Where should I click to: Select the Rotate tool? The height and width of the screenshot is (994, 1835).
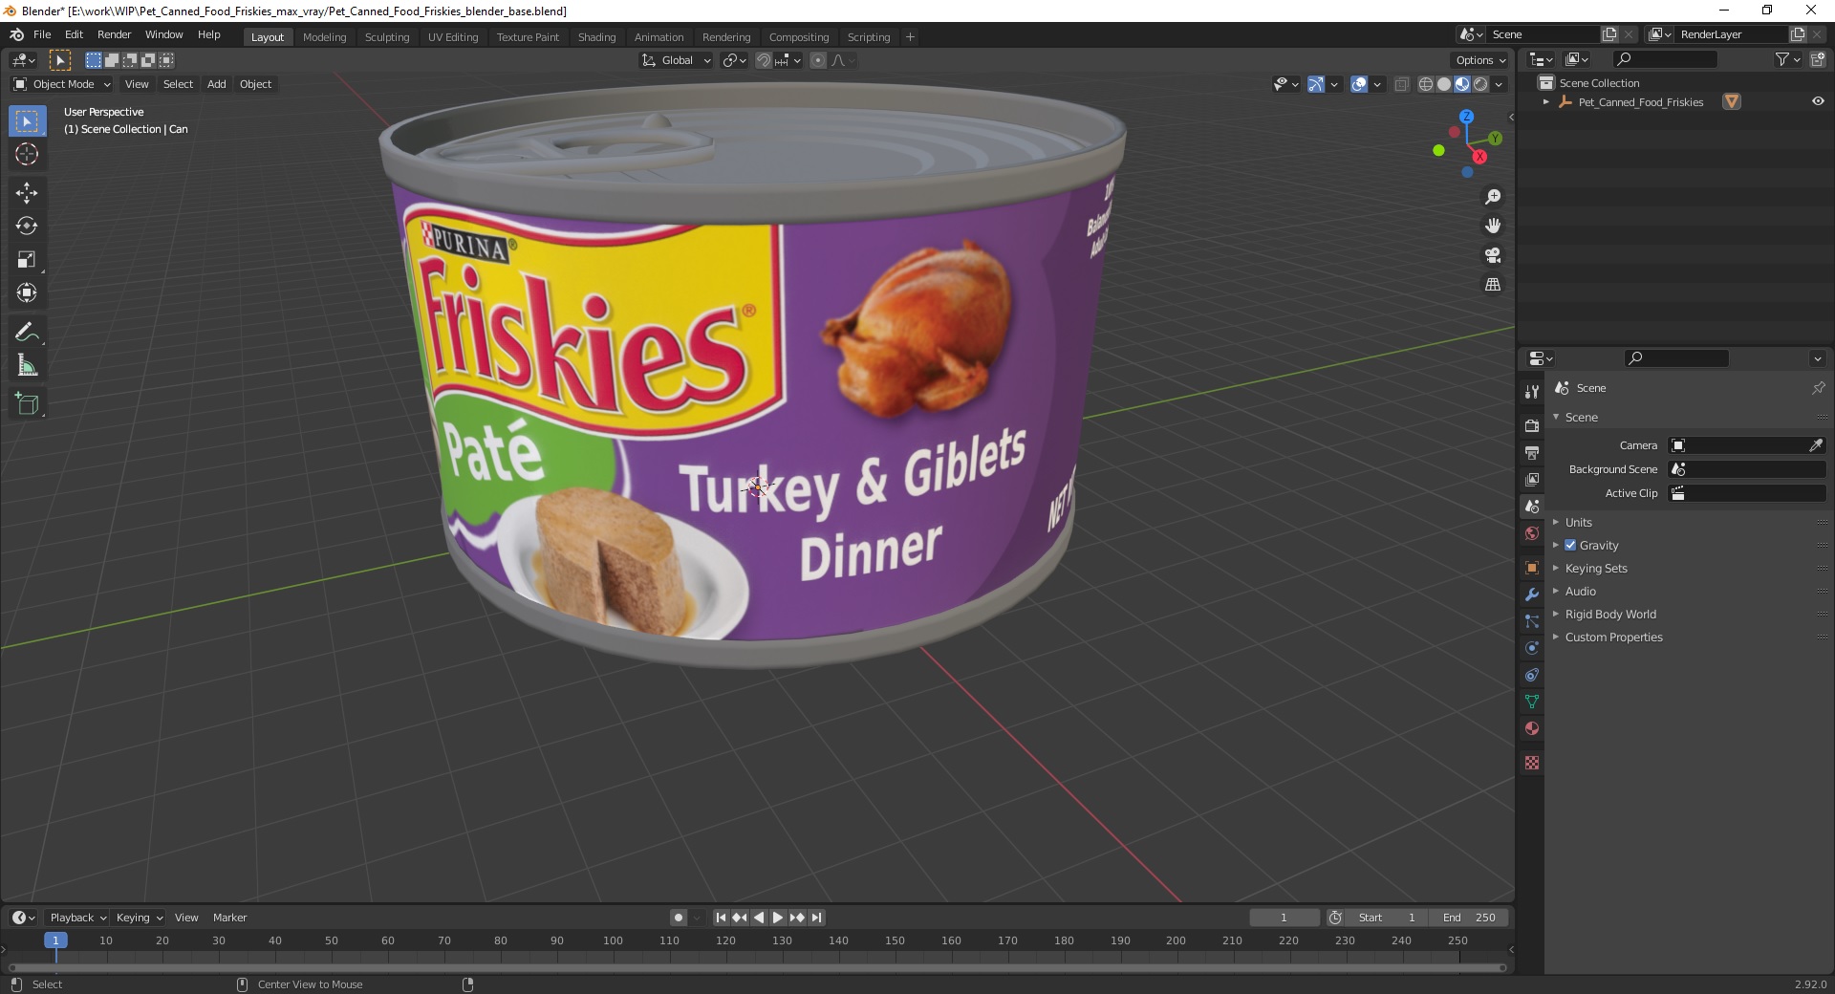tap(27, 226)
